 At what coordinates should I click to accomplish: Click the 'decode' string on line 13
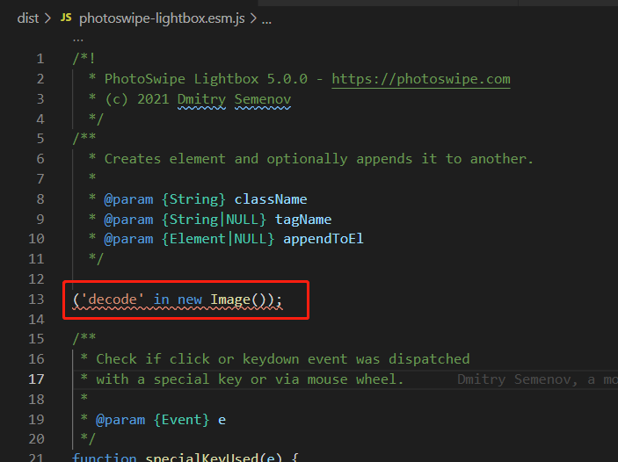coord(113,300)
